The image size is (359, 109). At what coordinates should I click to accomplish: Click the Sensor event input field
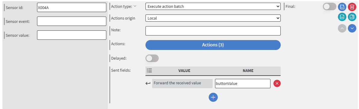pos(72,21)
